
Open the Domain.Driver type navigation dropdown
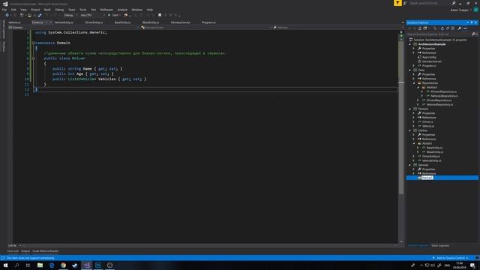(206, 28)
